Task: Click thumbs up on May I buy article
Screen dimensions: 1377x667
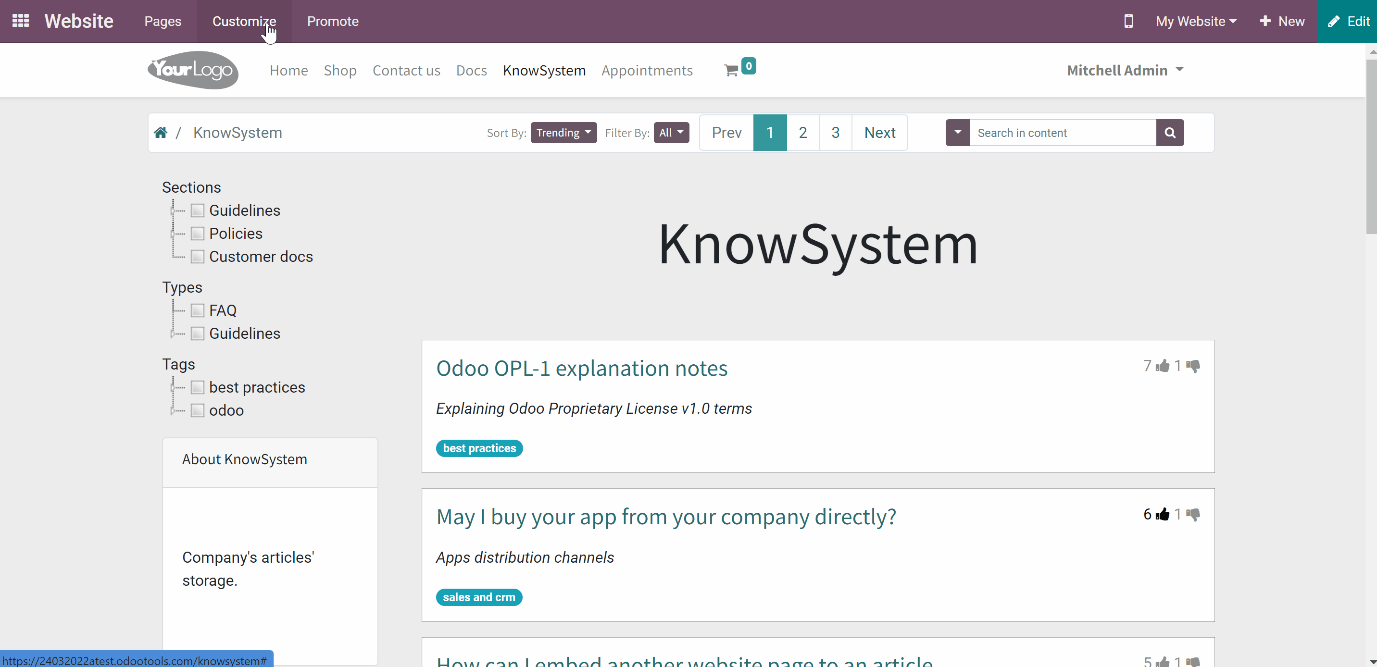Action: pos(1162,514)
